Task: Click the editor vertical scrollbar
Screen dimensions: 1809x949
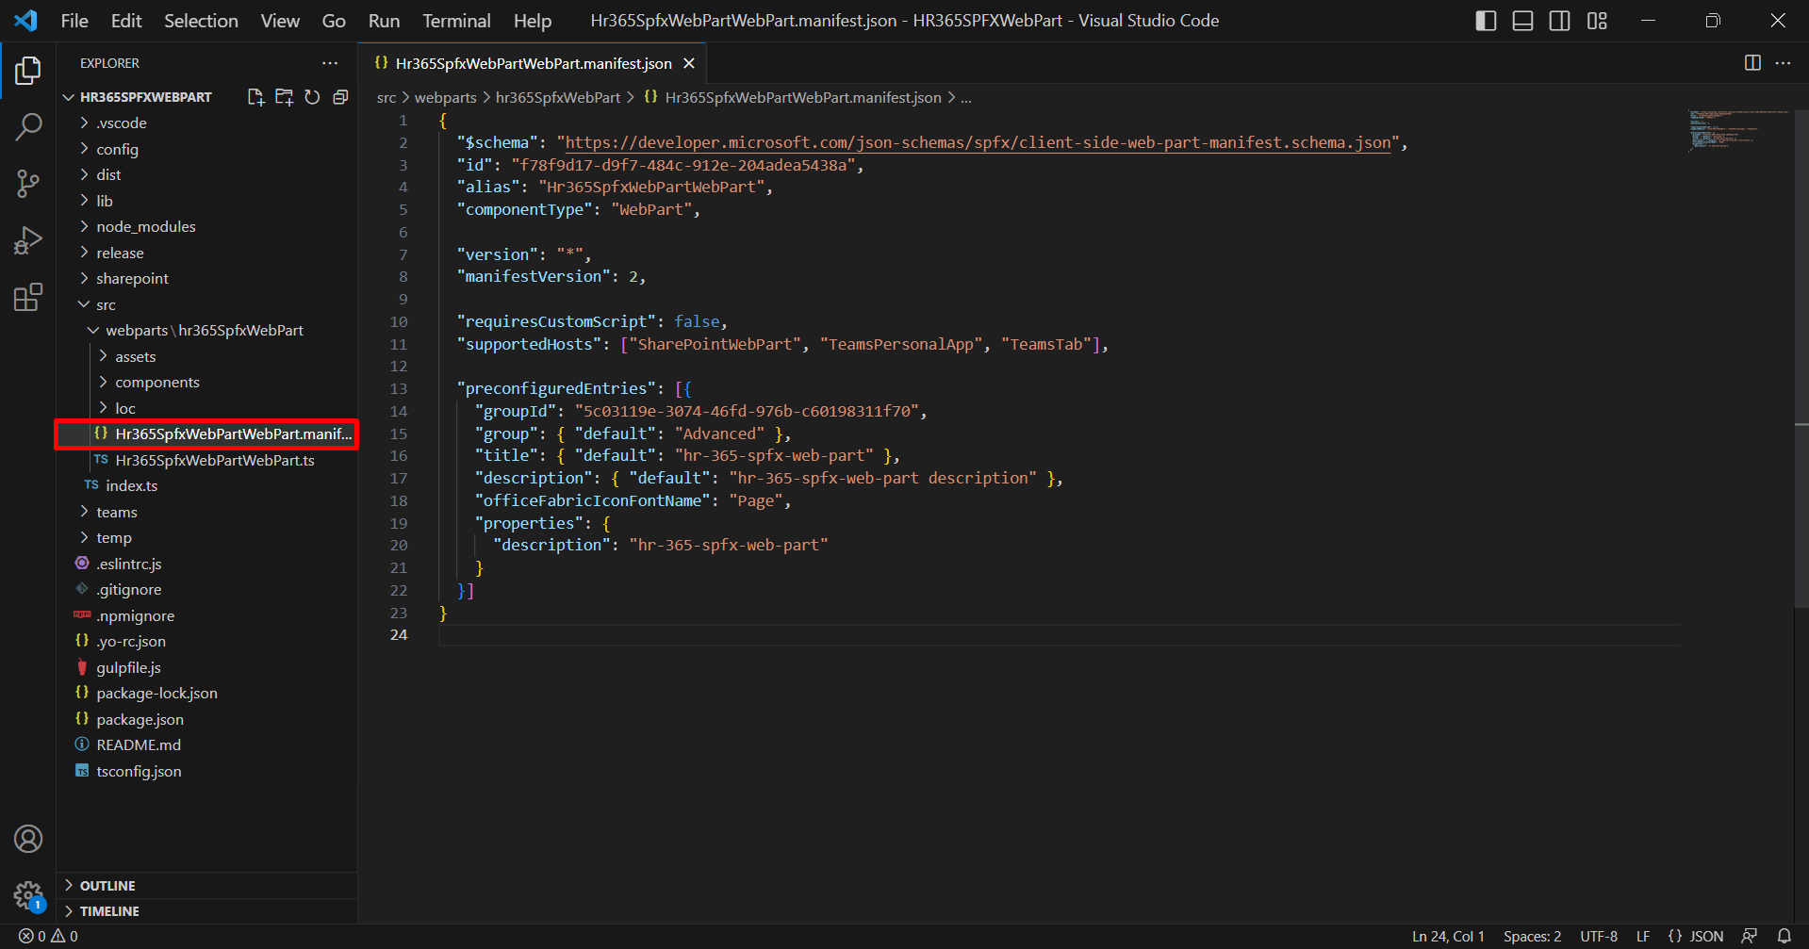Action: pos(1801,358)
